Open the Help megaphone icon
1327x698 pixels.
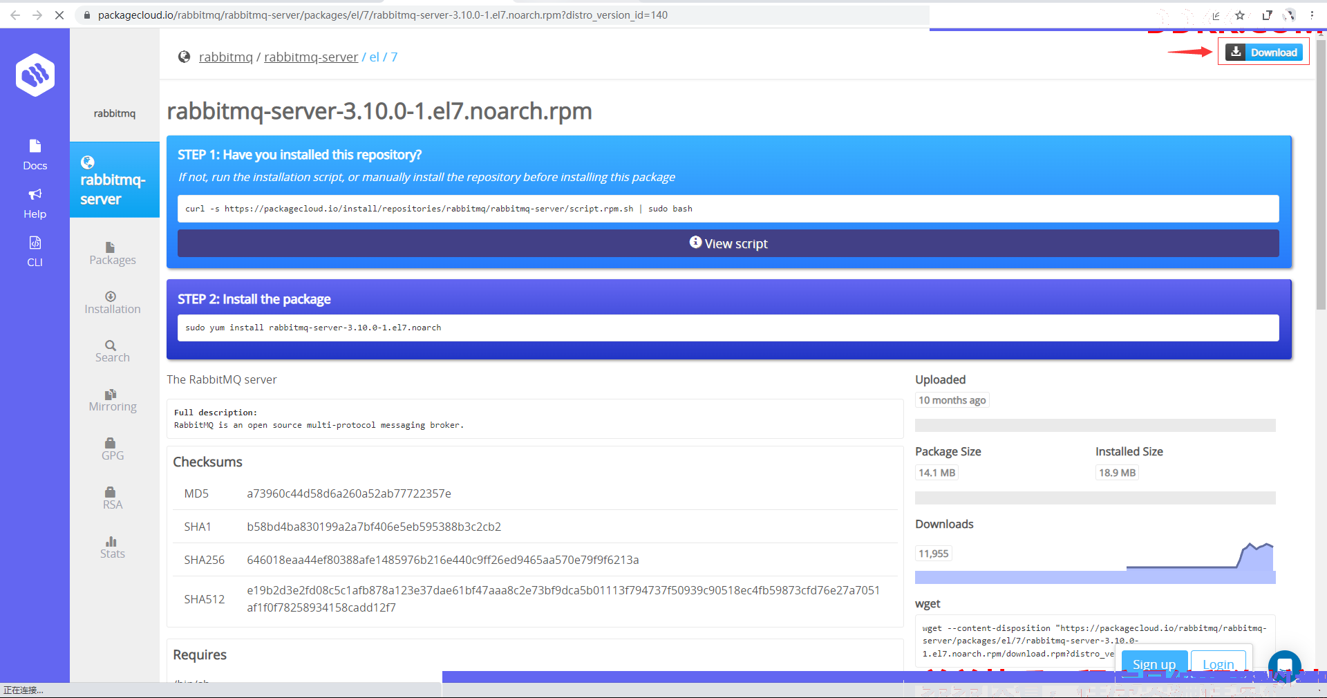pos(35,194)
